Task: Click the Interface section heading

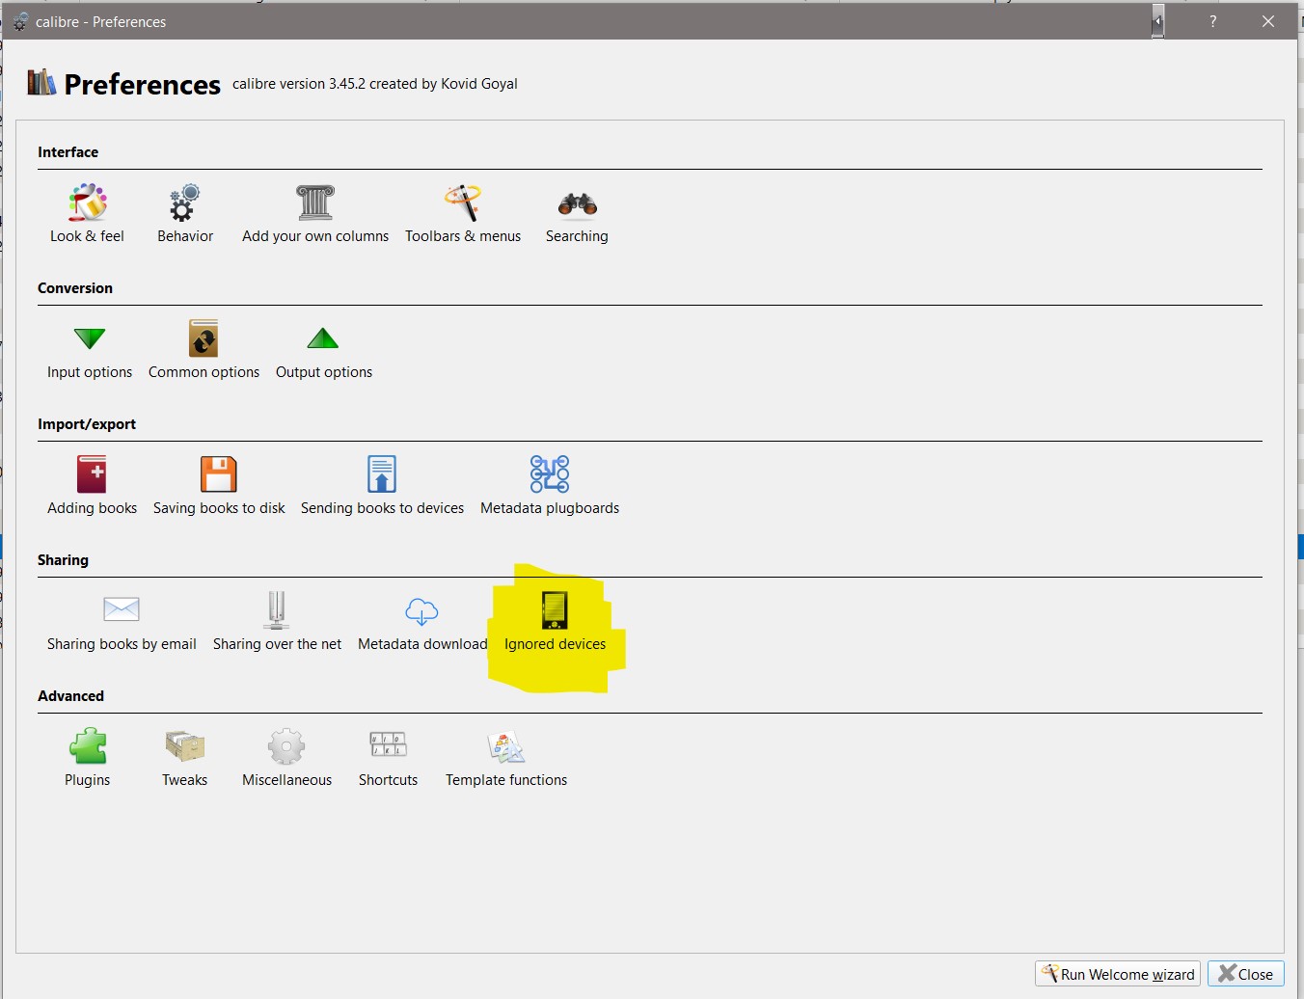Action: [68, 152]
